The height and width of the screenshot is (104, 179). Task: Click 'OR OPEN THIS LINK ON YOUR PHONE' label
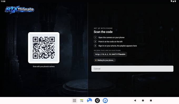[x=107, y=50]
